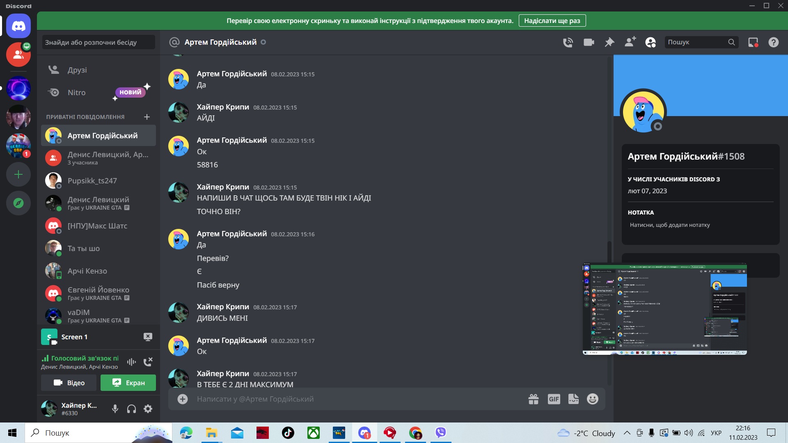Open the server with man portrait icon

point(18,117)
